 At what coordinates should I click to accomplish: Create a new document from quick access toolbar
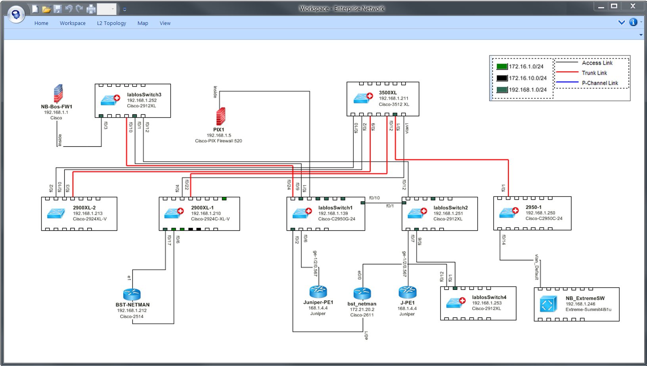coord(35,9)
